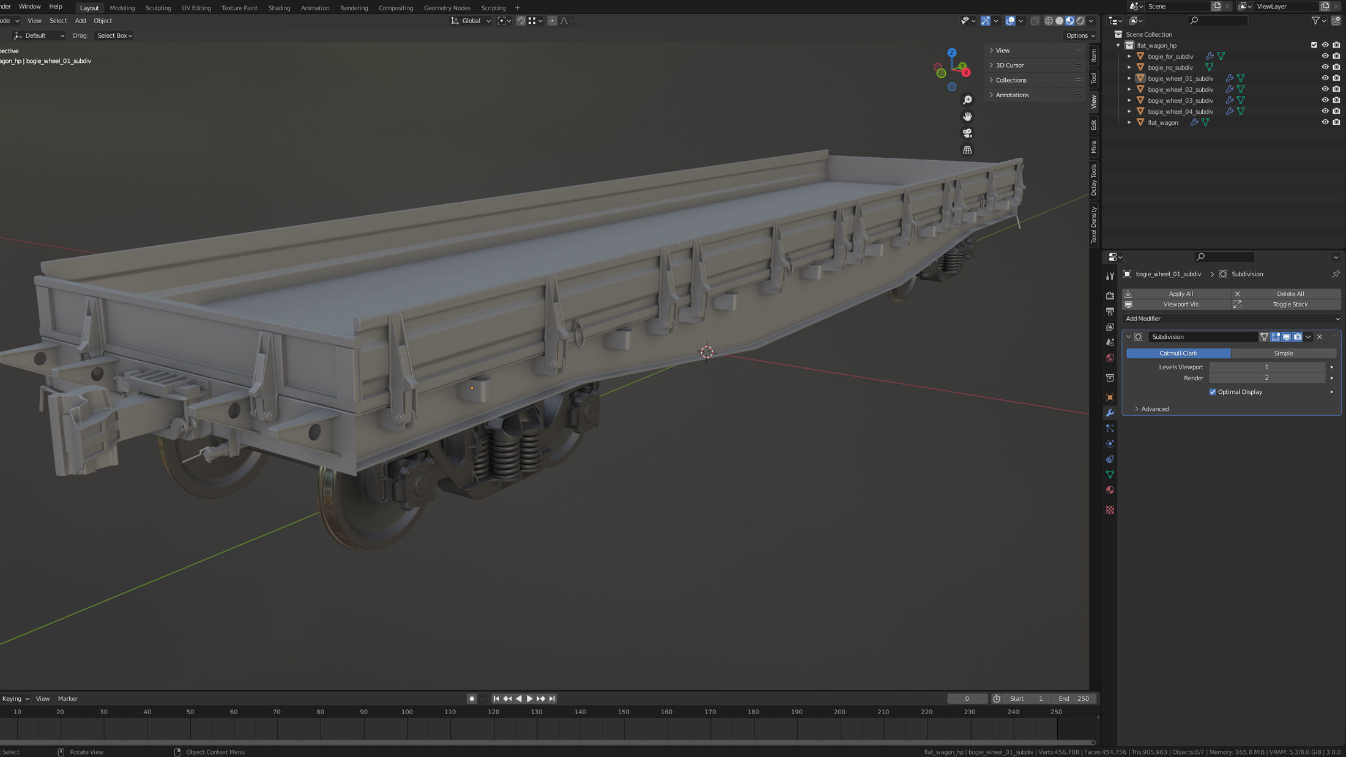
Task: Click the Viewport Vis button
Action: [1177, 305]
